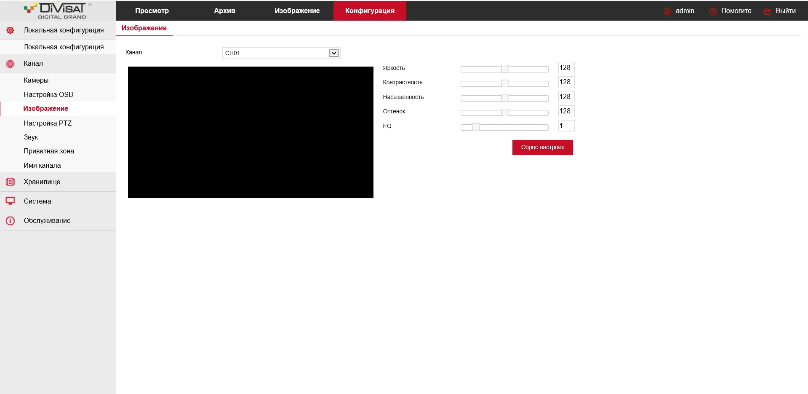Open Настройка PTZ in the sidebar
This screenshot has height=394, width=808.
(x=48, y=123)
